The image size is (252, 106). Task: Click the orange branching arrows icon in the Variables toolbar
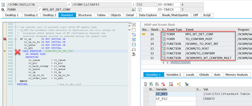click(x=178, y=84)
